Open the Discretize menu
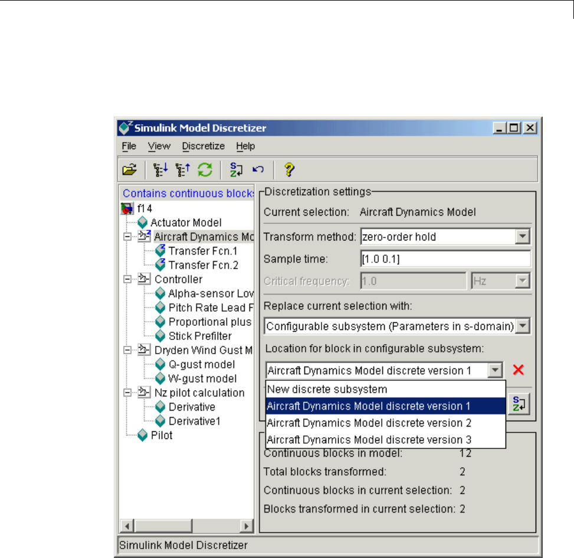This screenshot has width=574, height=558. pyautogui.click(x=204, y=146)
